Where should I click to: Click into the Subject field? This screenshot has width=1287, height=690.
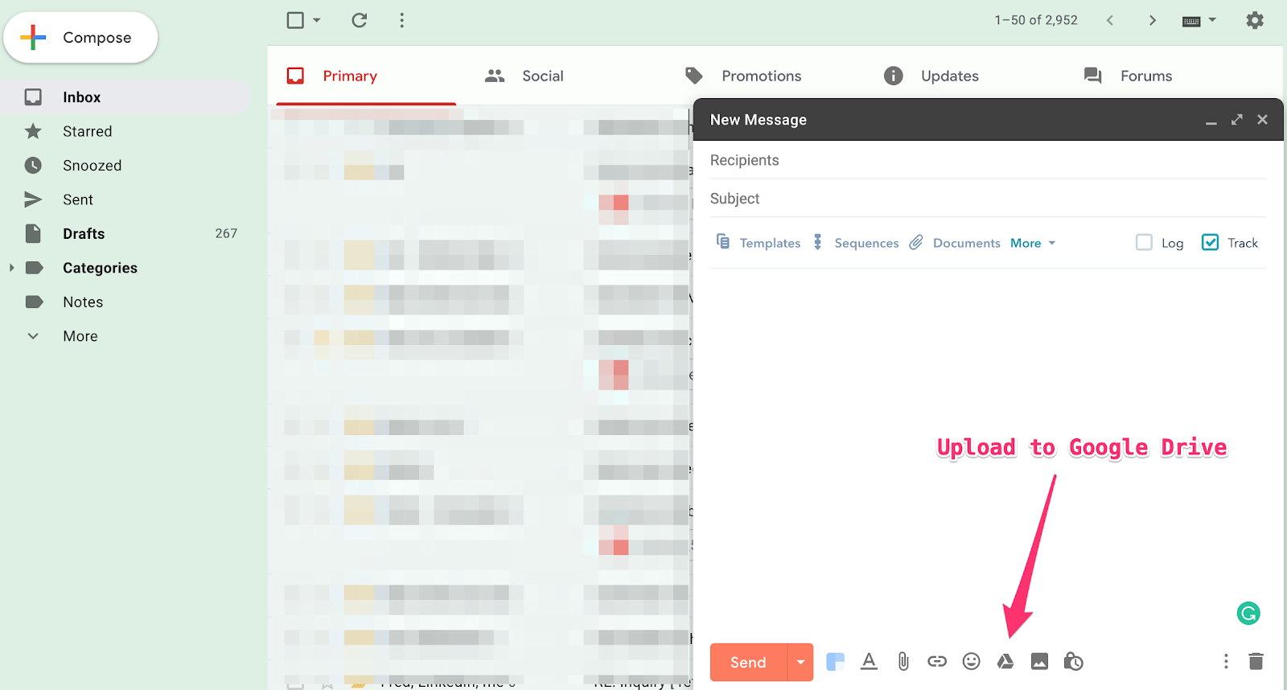pyautogui.click(x=988, y=199)
